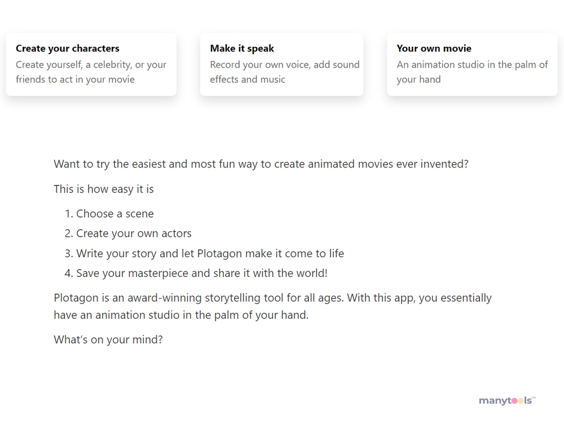
Task: Click "effects and music" in second card
Action: (248, 80)
